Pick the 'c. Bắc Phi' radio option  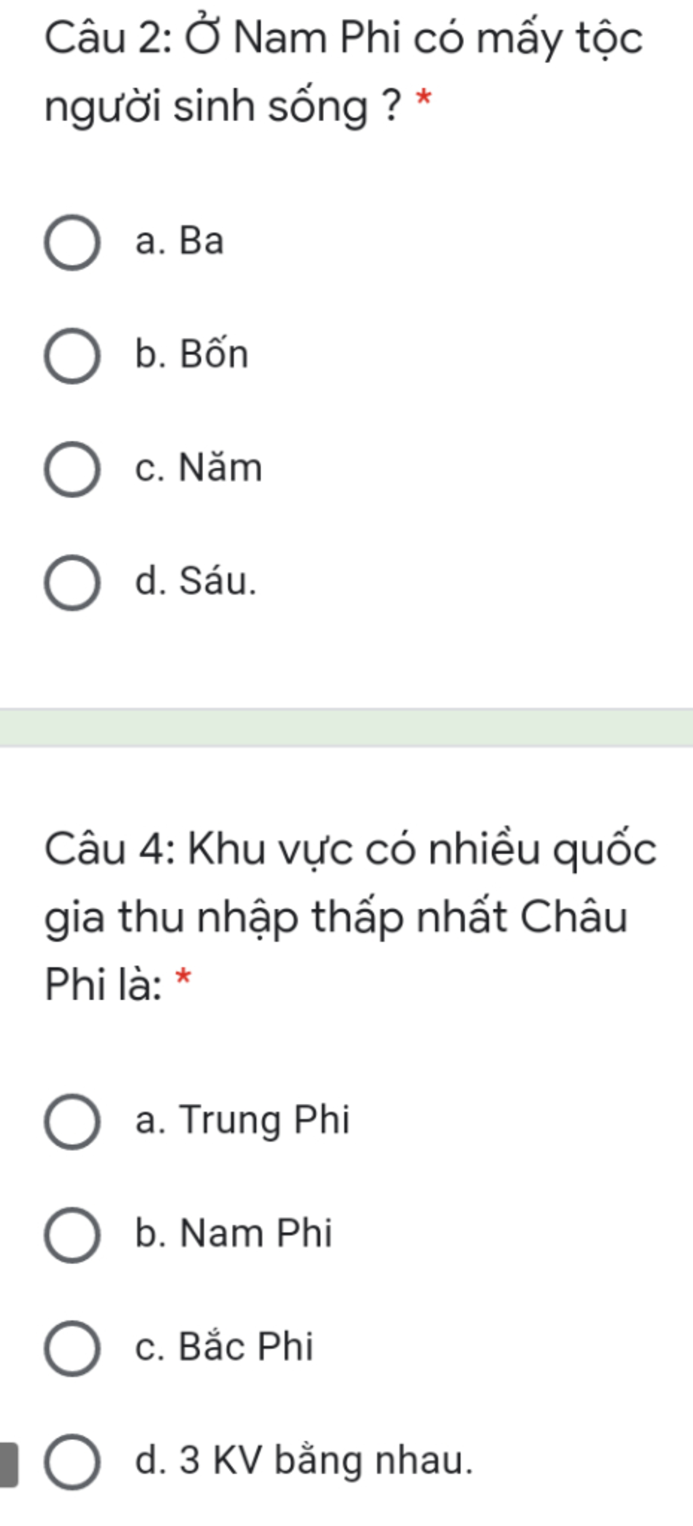point(72,1348)
